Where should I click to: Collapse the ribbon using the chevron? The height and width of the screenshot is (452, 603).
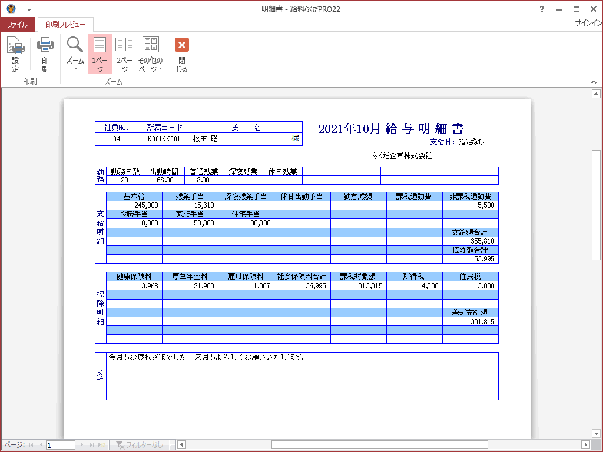595,82
